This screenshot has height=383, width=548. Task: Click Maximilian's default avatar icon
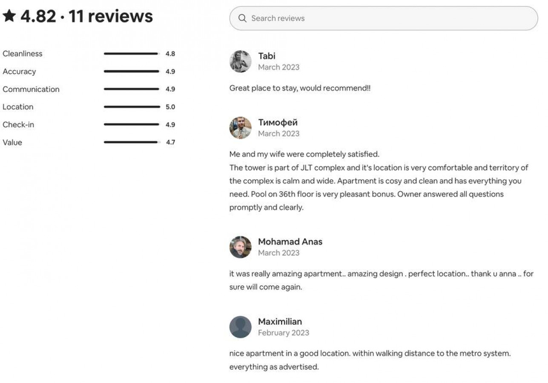[241, 327]
